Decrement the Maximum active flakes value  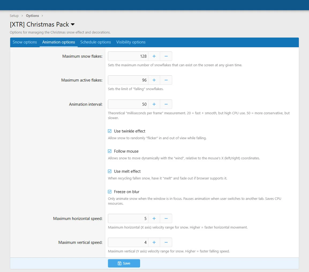click(166, 80)
